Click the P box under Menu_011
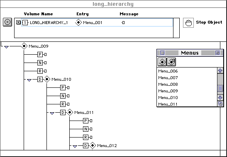The width and height of the screenshot is (227, 157). coord(85,121)
